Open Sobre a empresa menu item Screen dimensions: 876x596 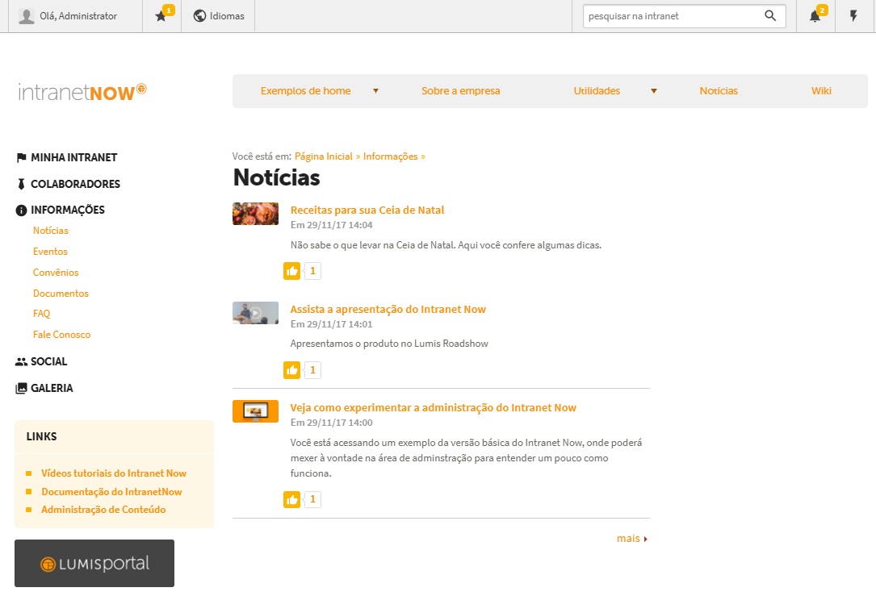tap(460, 91)
